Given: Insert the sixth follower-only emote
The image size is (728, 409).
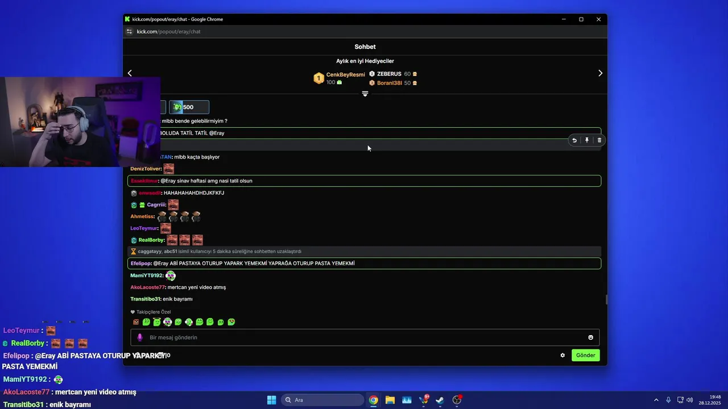Looking at the screenshot, I should point(189,322).
